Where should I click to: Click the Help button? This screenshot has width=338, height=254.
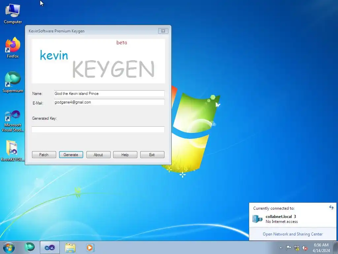coord(125,155)
